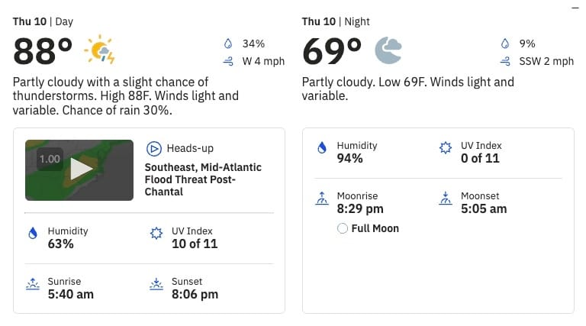This screenshot has height=326, width=586.
Task: Open the Southeast, Mid-Atlantic Flood Threat headline
Action: [x=203, y=179]
